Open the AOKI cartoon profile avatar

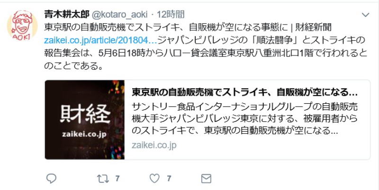click(x=22, y=25)
